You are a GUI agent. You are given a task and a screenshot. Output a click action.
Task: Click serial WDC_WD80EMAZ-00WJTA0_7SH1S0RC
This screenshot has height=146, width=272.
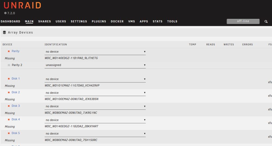[x=71, y=140]
